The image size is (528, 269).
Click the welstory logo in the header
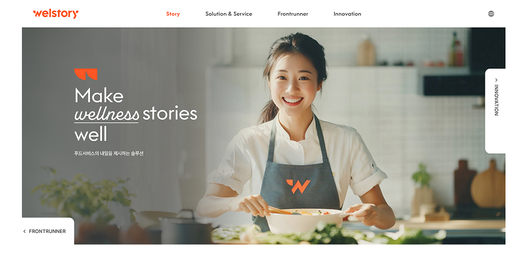pos(56,14)
